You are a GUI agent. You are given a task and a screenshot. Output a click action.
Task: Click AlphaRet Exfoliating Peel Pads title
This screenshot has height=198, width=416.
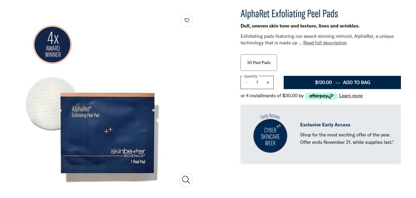click(289, 14)
